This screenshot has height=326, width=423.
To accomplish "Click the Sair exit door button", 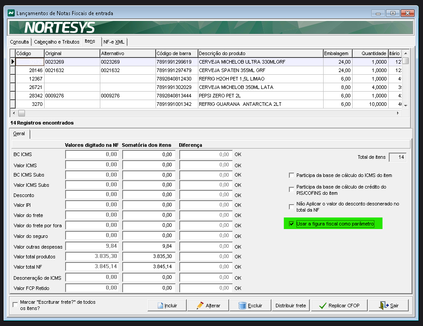I will click(388, 306).
